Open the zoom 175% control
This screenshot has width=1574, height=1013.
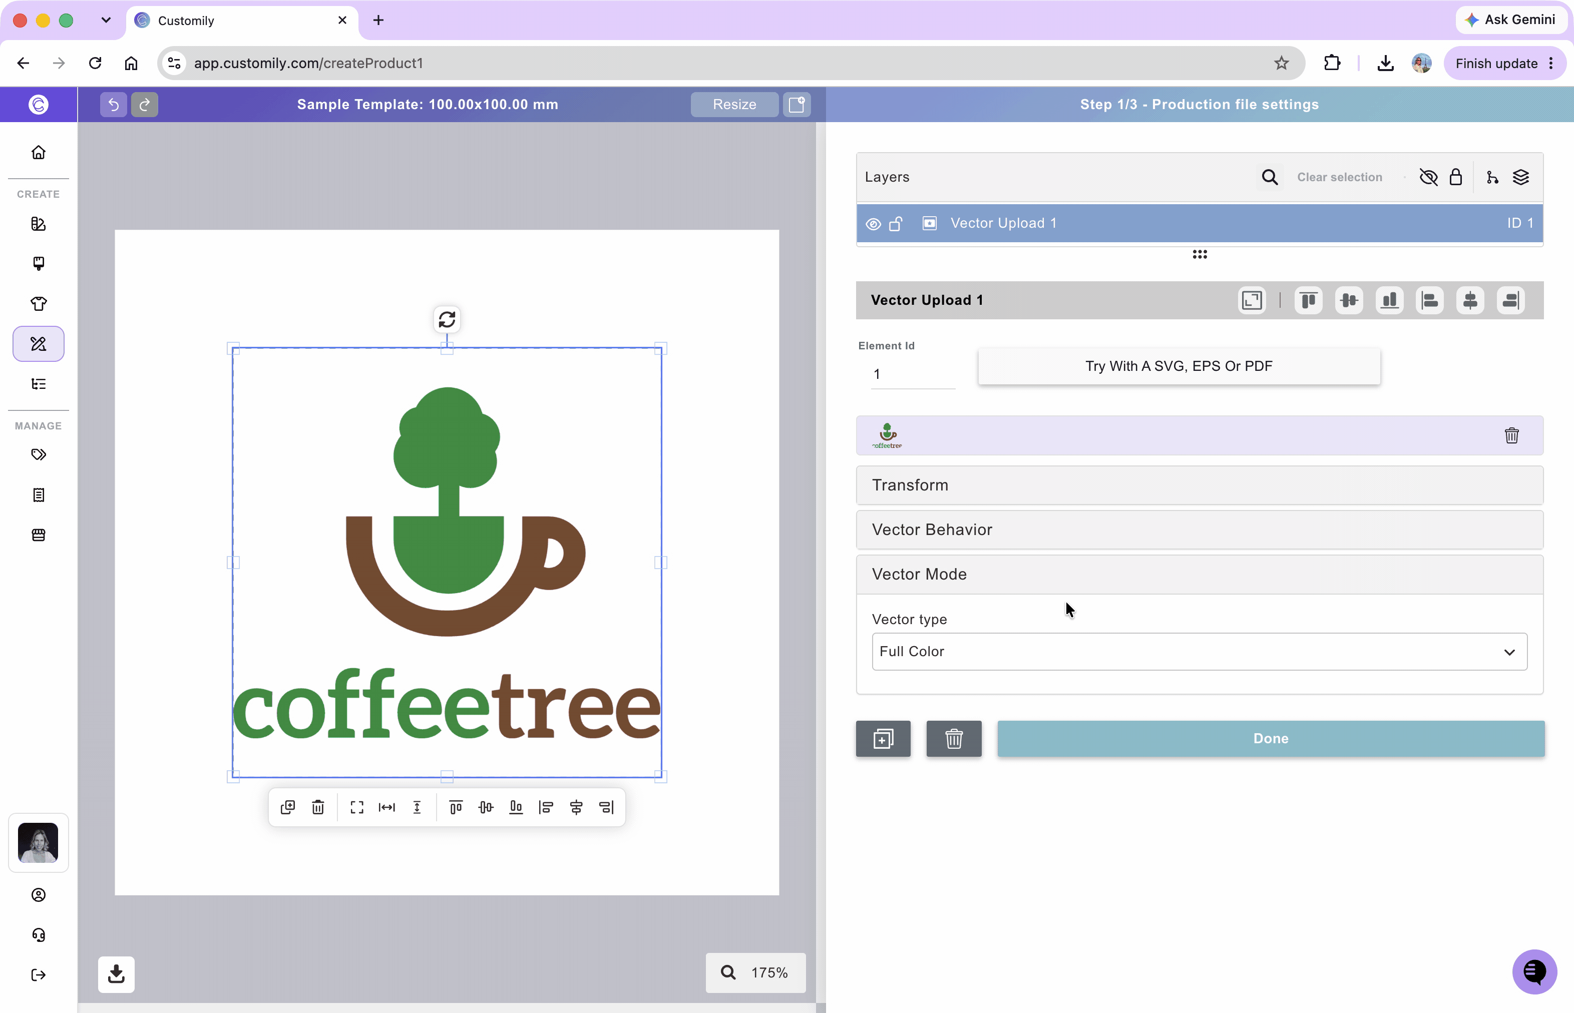pos(755,973)
